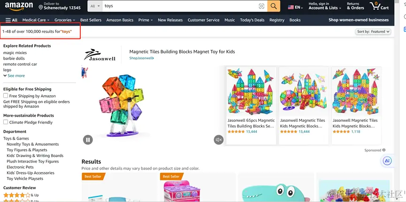This screenshot has height=202, width=406.
Task: Click the Ai assistant floating icon
Action: coord(387,161)
